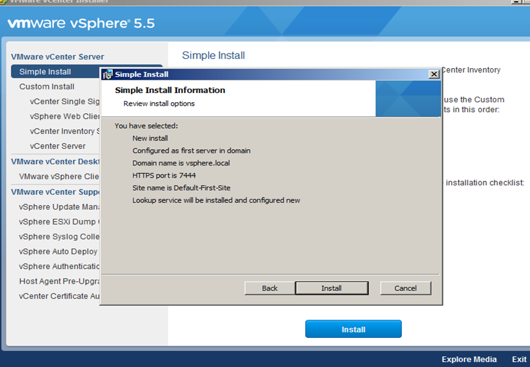This screenshot has height=367, width=530.
Task: Click the 'Simple Install' page heading
Action: (x=213, y=55)
